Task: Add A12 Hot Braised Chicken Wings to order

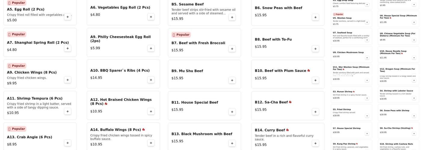Action: (x=151, y=111)
